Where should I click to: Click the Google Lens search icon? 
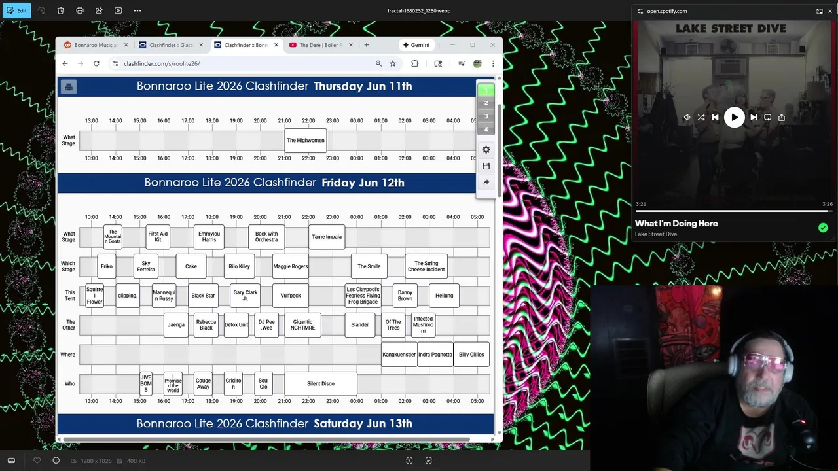(x=438, y=63)
